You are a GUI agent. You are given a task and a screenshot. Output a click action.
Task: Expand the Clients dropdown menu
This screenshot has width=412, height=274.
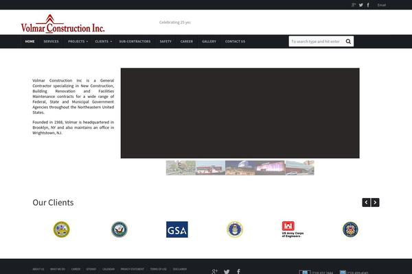point(104,41)
